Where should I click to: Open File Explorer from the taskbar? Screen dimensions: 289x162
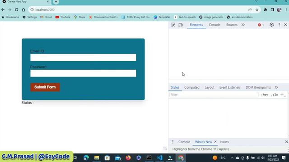click(97, 158)
